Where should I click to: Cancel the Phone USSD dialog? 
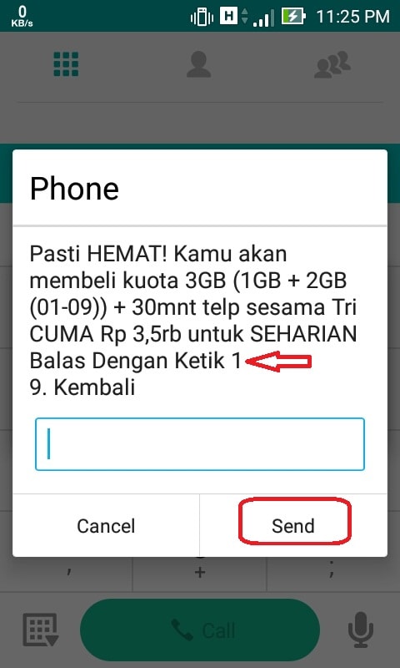click(107, 526)
